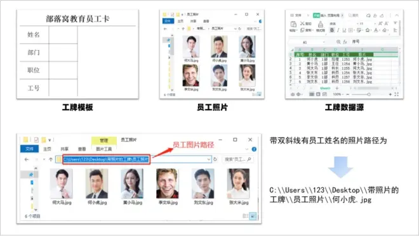Click the Paste icon in WPS spreadsheet
419x236 pixels.
293,24
